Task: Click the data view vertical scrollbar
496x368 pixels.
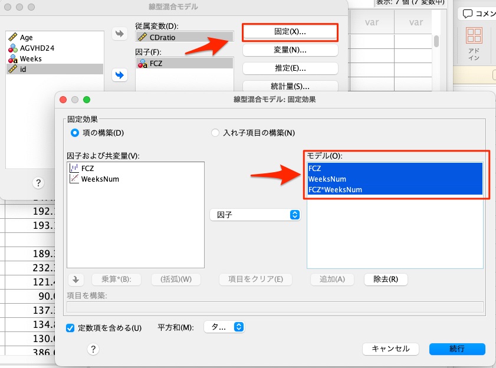Action: (x=436, y=41)
